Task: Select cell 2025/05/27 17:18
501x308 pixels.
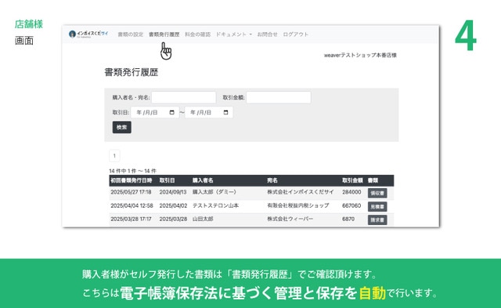Action: tap(131, 192)
